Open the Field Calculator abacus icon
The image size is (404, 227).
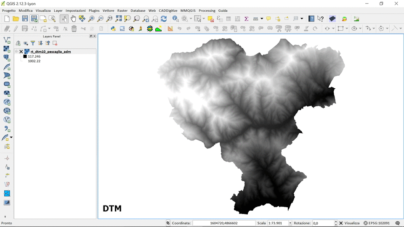click(237, 18)
